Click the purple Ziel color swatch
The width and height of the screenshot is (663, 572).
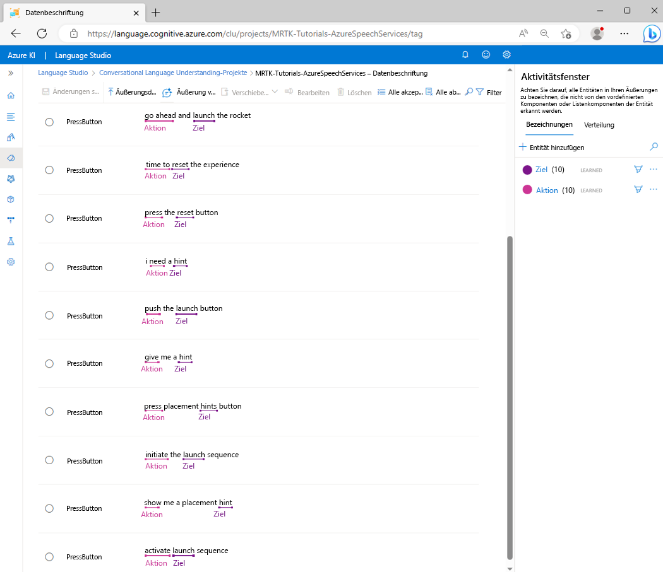[527, 170]
